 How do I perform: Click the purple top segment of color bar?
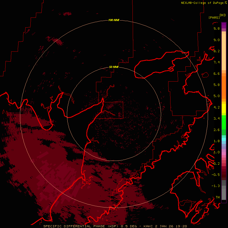pyautogui.click(x=224, y=25)
